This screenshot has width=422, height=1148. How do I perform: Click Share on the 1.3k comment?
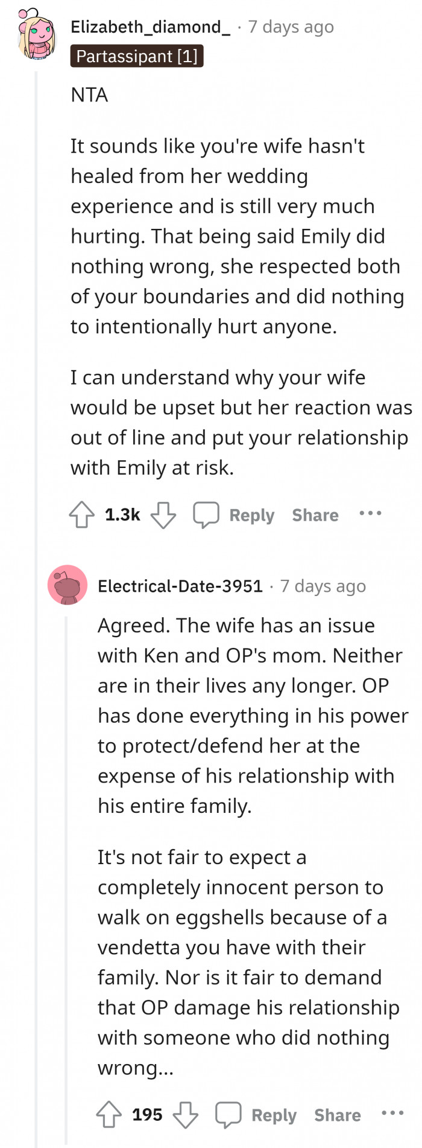[x=315, y=515]
